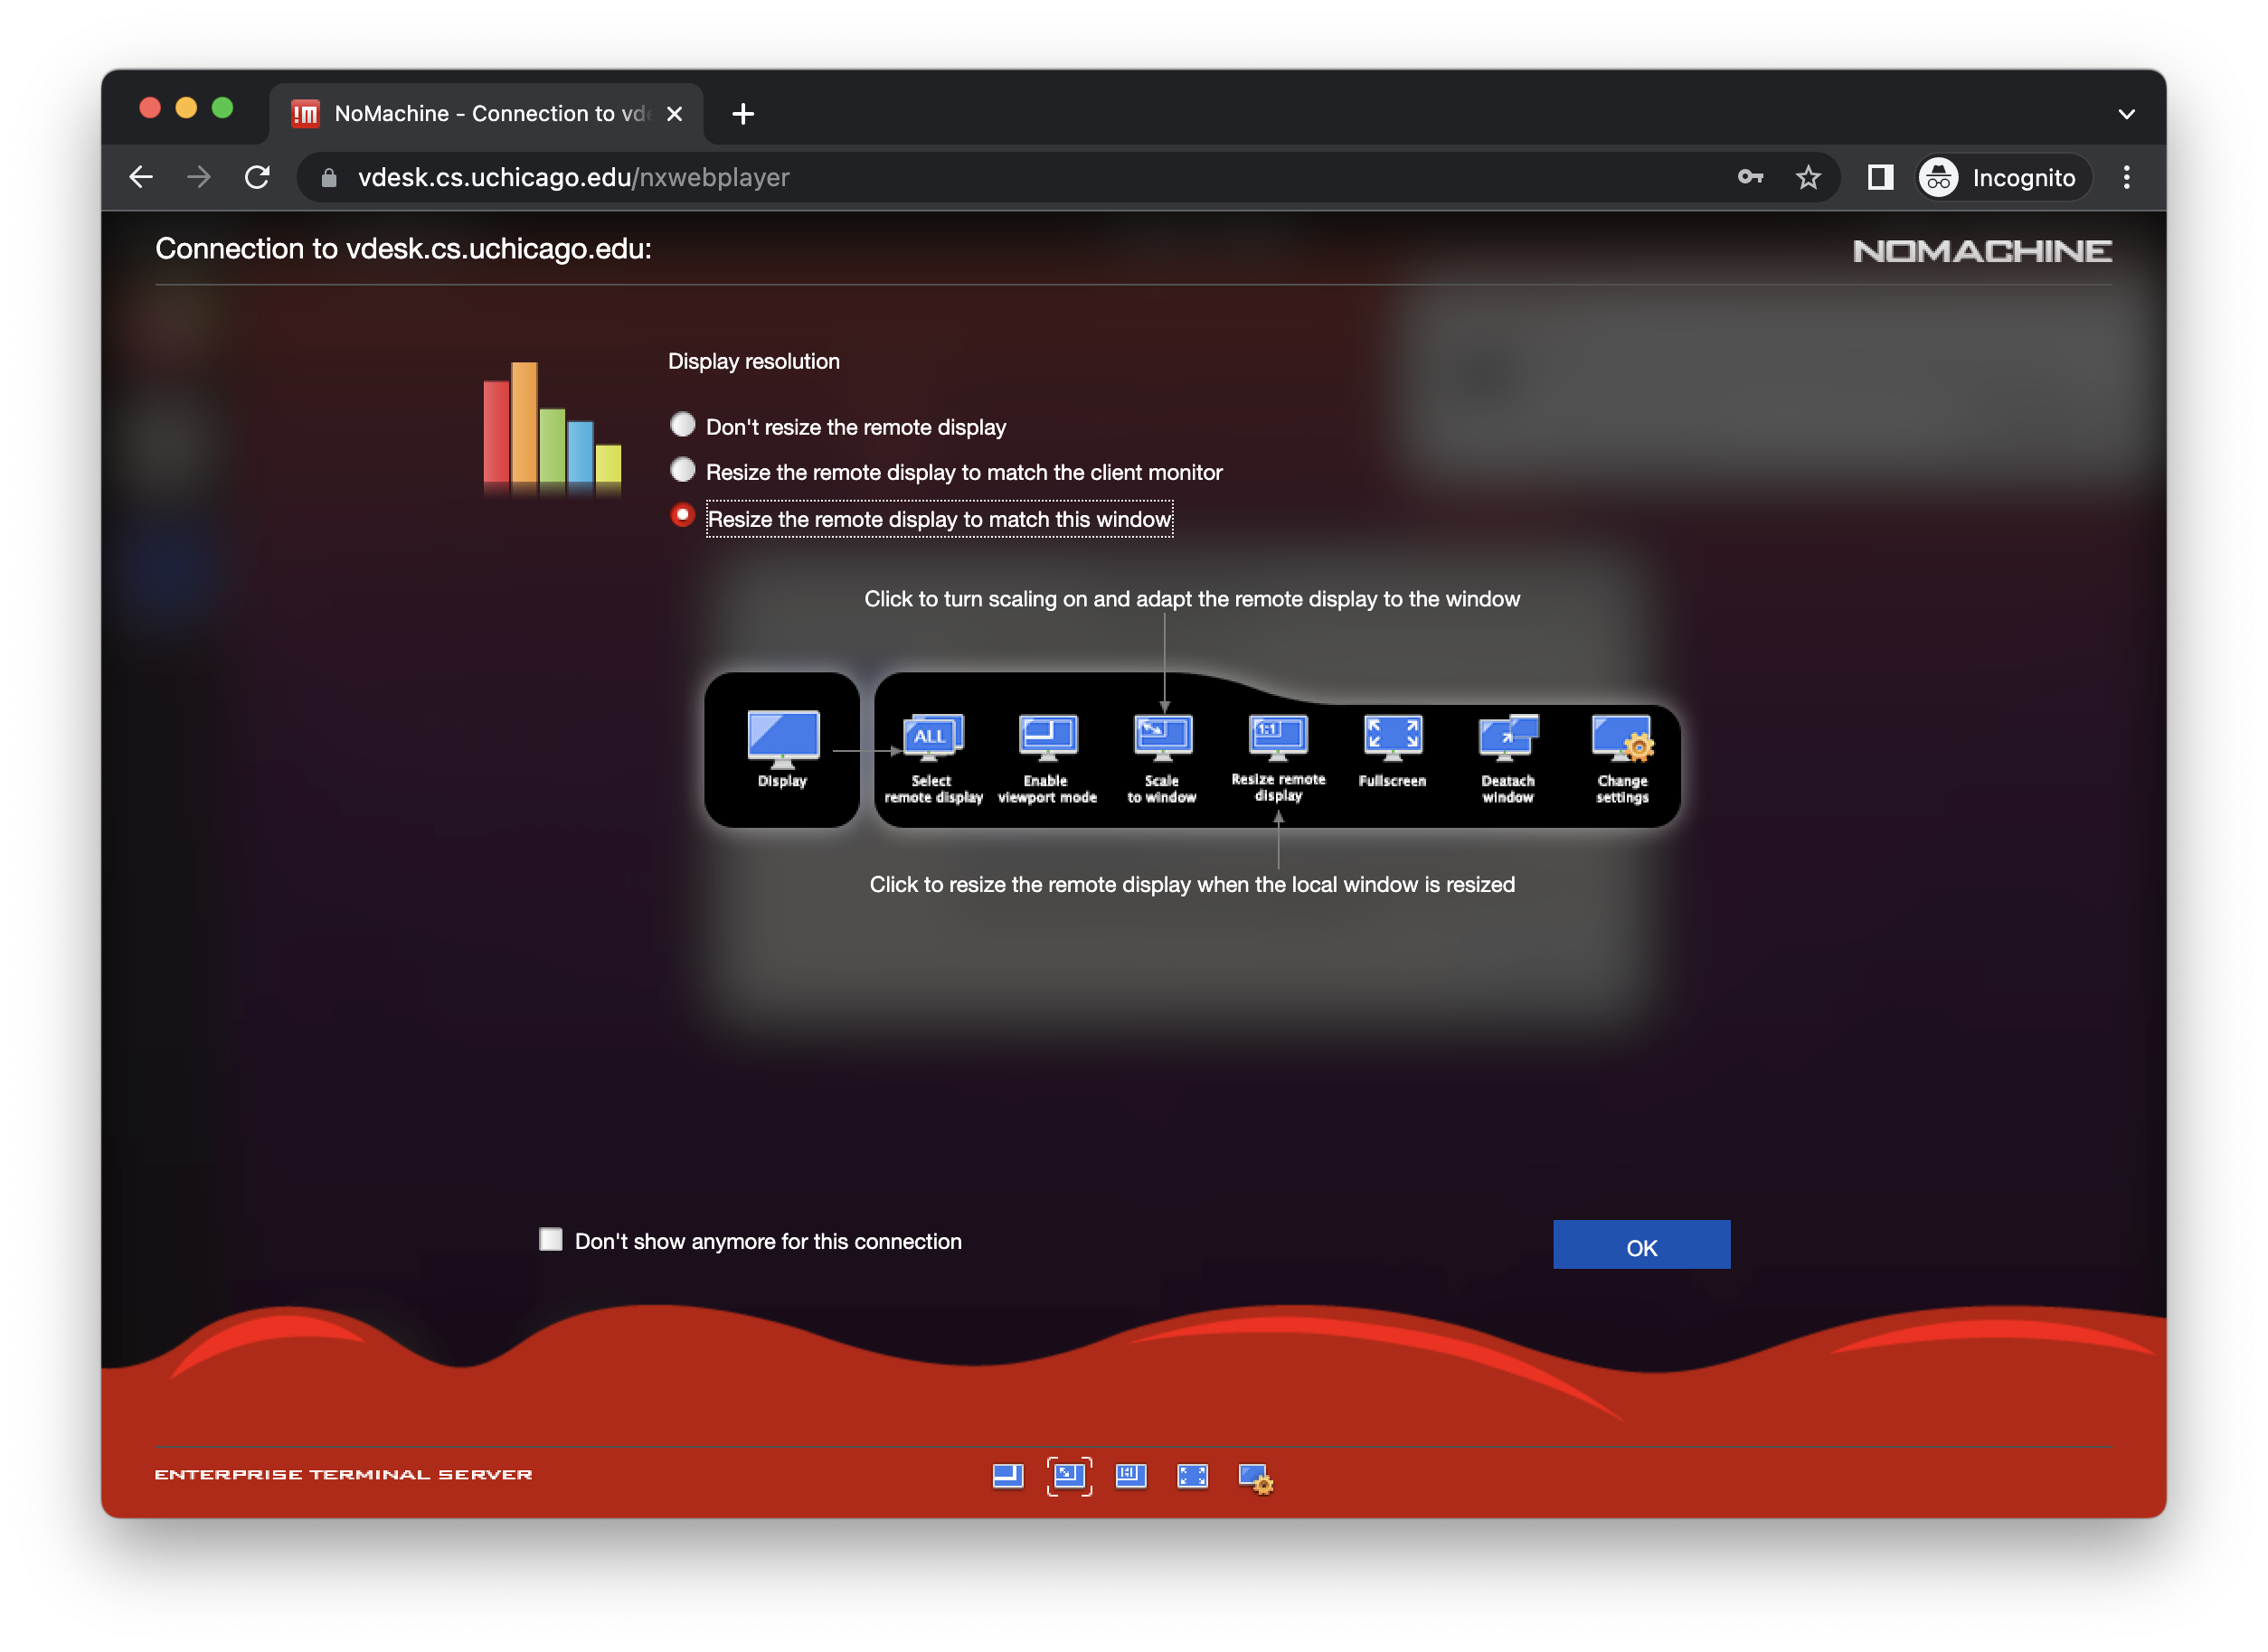Reload the NoMachine web player page
This screenshot has height=1652, width=2268.
[x=258, y=178]
